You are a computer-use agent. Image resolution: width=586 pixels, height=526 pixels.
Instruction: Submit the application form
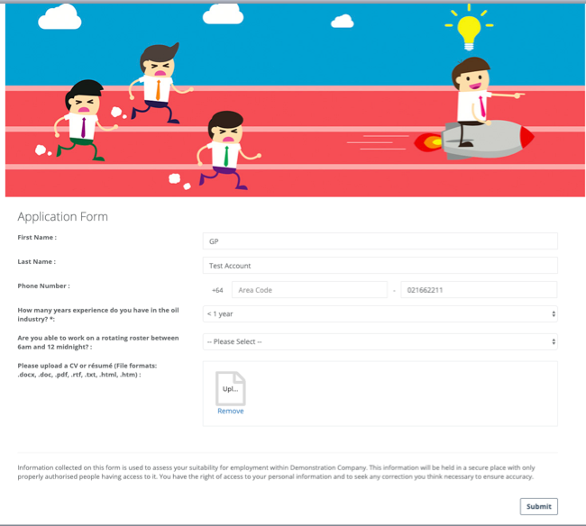click(x=538, y=506)
